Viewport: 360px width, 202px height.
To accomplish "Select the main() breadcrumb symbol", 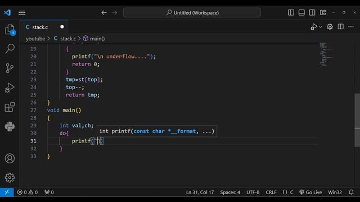I will pyautogui.click(x=94, y=39).
